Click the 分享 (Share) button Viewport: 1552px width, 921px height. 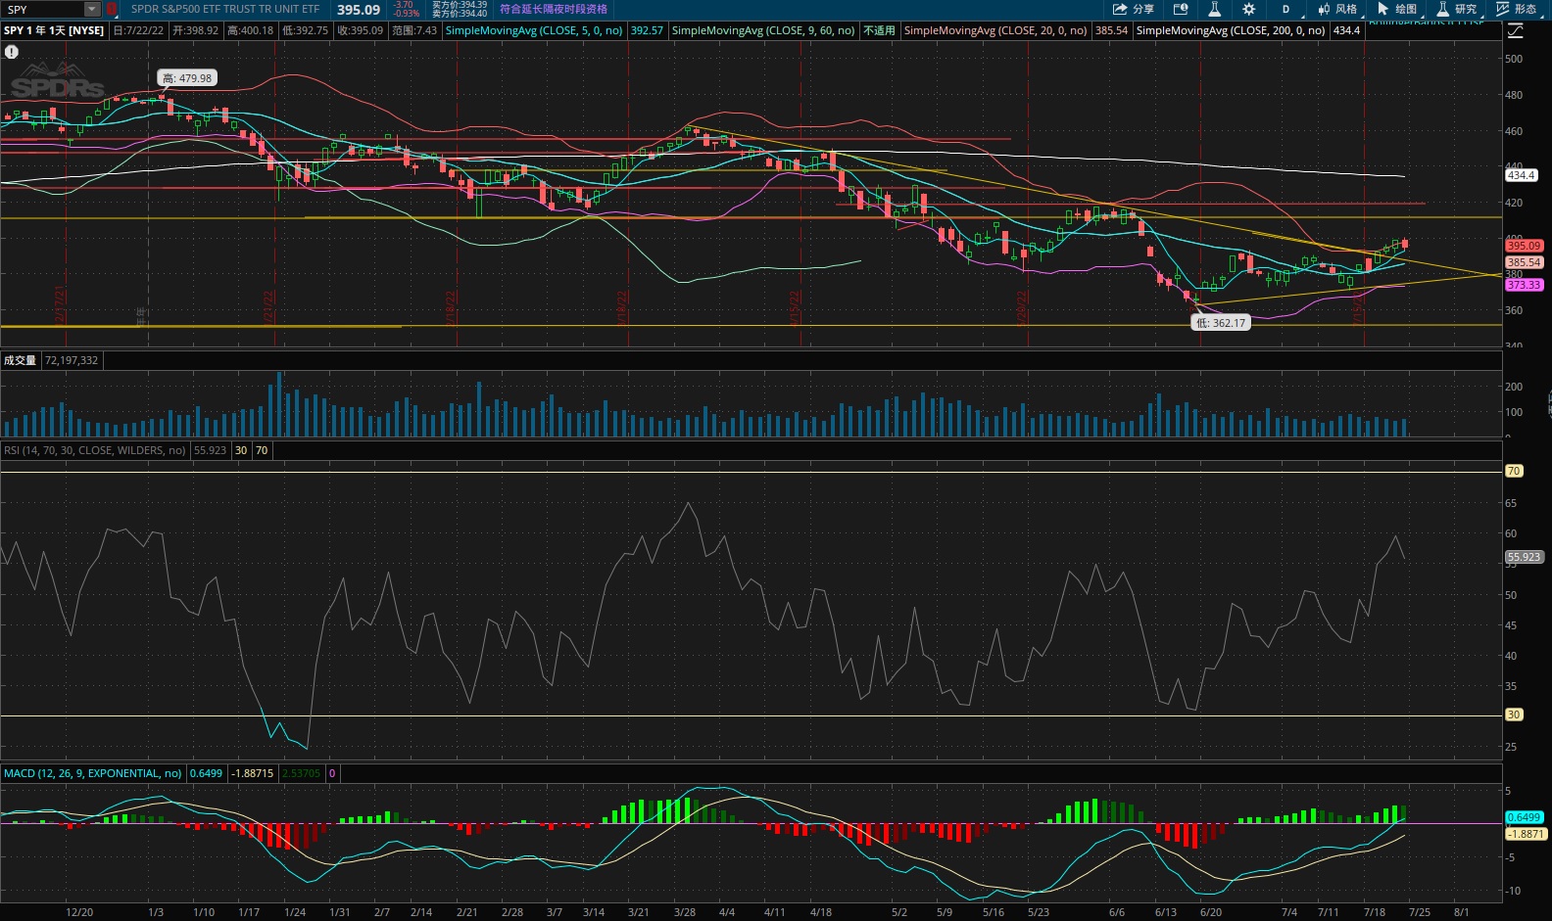(x=1134, y=9)
